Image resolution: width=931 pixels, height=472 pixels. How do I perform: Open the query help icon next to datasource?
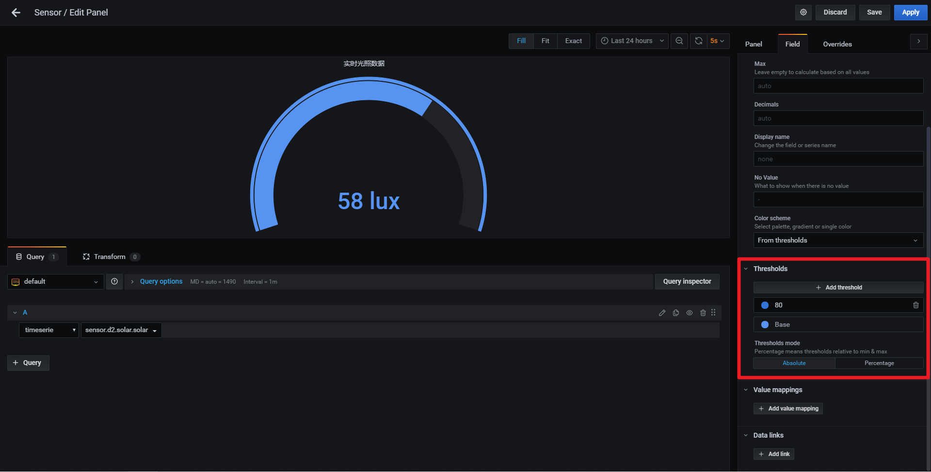point(114,281)
